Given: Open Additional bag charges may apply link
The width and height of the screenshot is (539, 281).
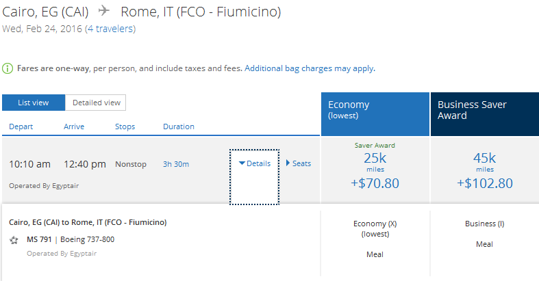Looking at the screenshot, I should tap(309, 68).
